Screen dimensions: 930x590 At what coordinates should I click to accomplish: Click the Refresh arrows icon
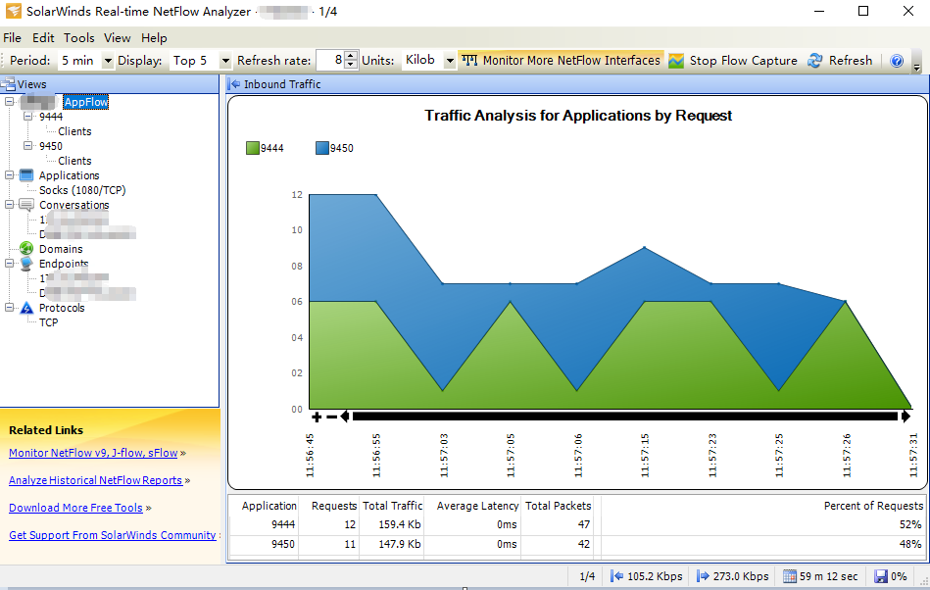(x=815, y=61)
